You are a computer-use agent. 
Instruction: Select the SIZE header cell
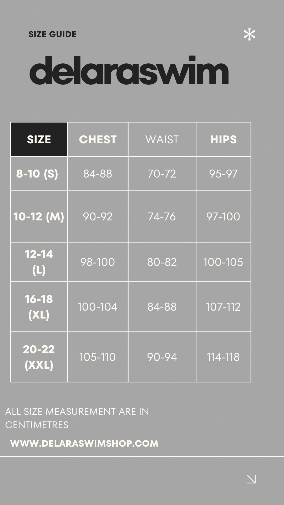tap(39, 139)
